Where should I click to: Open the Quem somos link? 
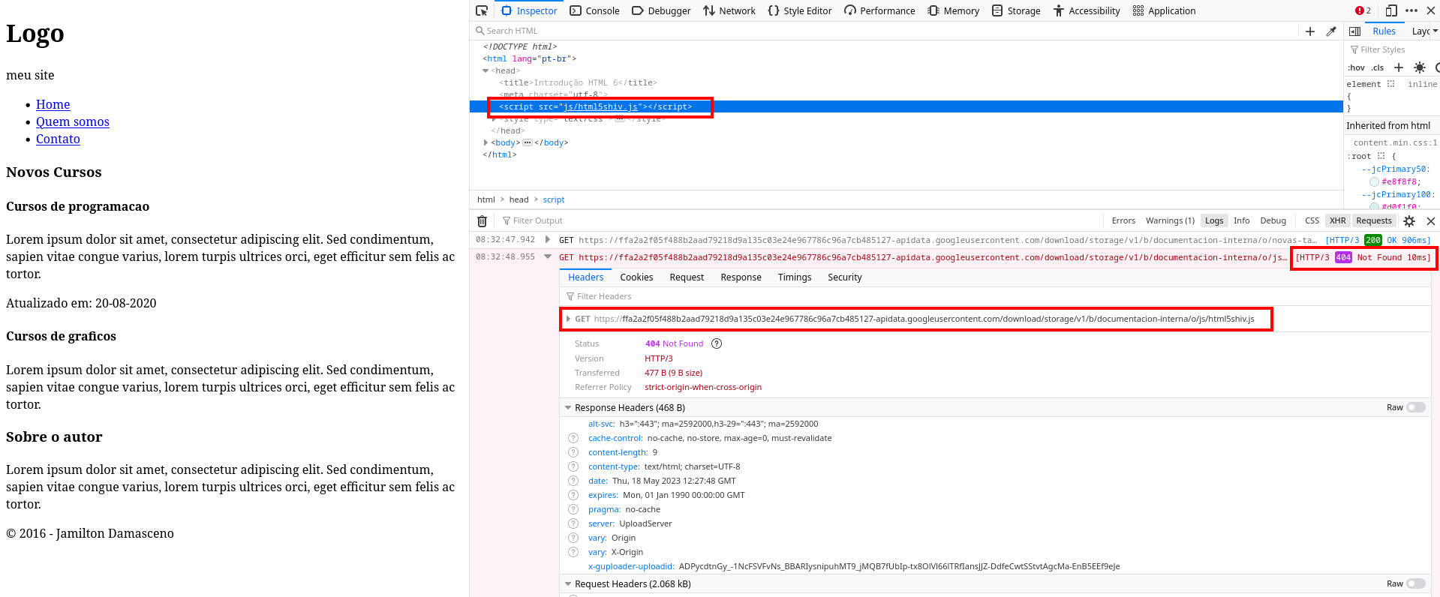pos(73,121)
